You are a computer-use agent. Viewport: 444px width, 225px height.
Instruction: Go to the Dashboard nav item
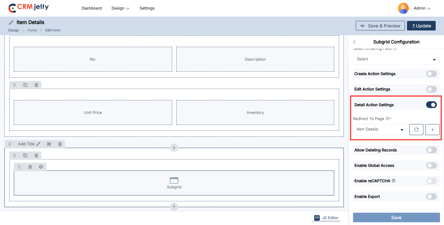pos(92,8)
